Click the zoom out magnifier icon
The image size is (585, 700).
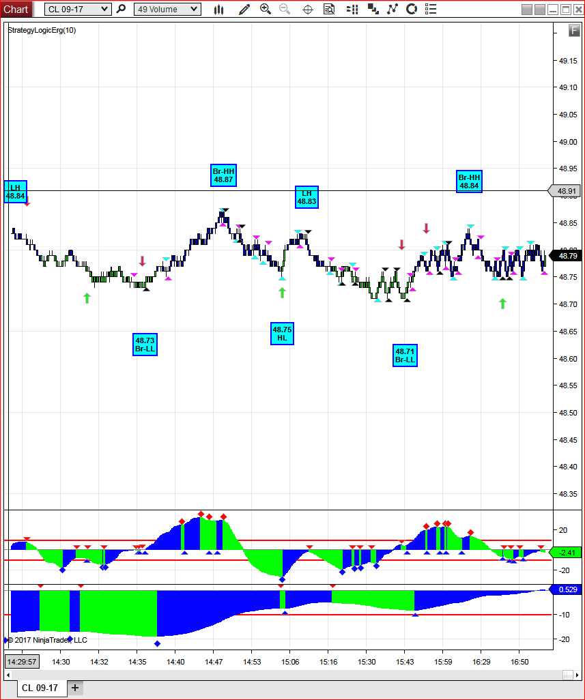pyautogui.click(x=285, y=9)
